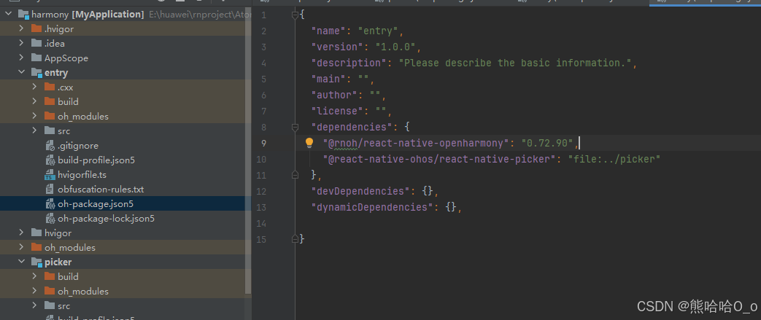
Task: Click the "author" key on line 6
Action: 336,95
